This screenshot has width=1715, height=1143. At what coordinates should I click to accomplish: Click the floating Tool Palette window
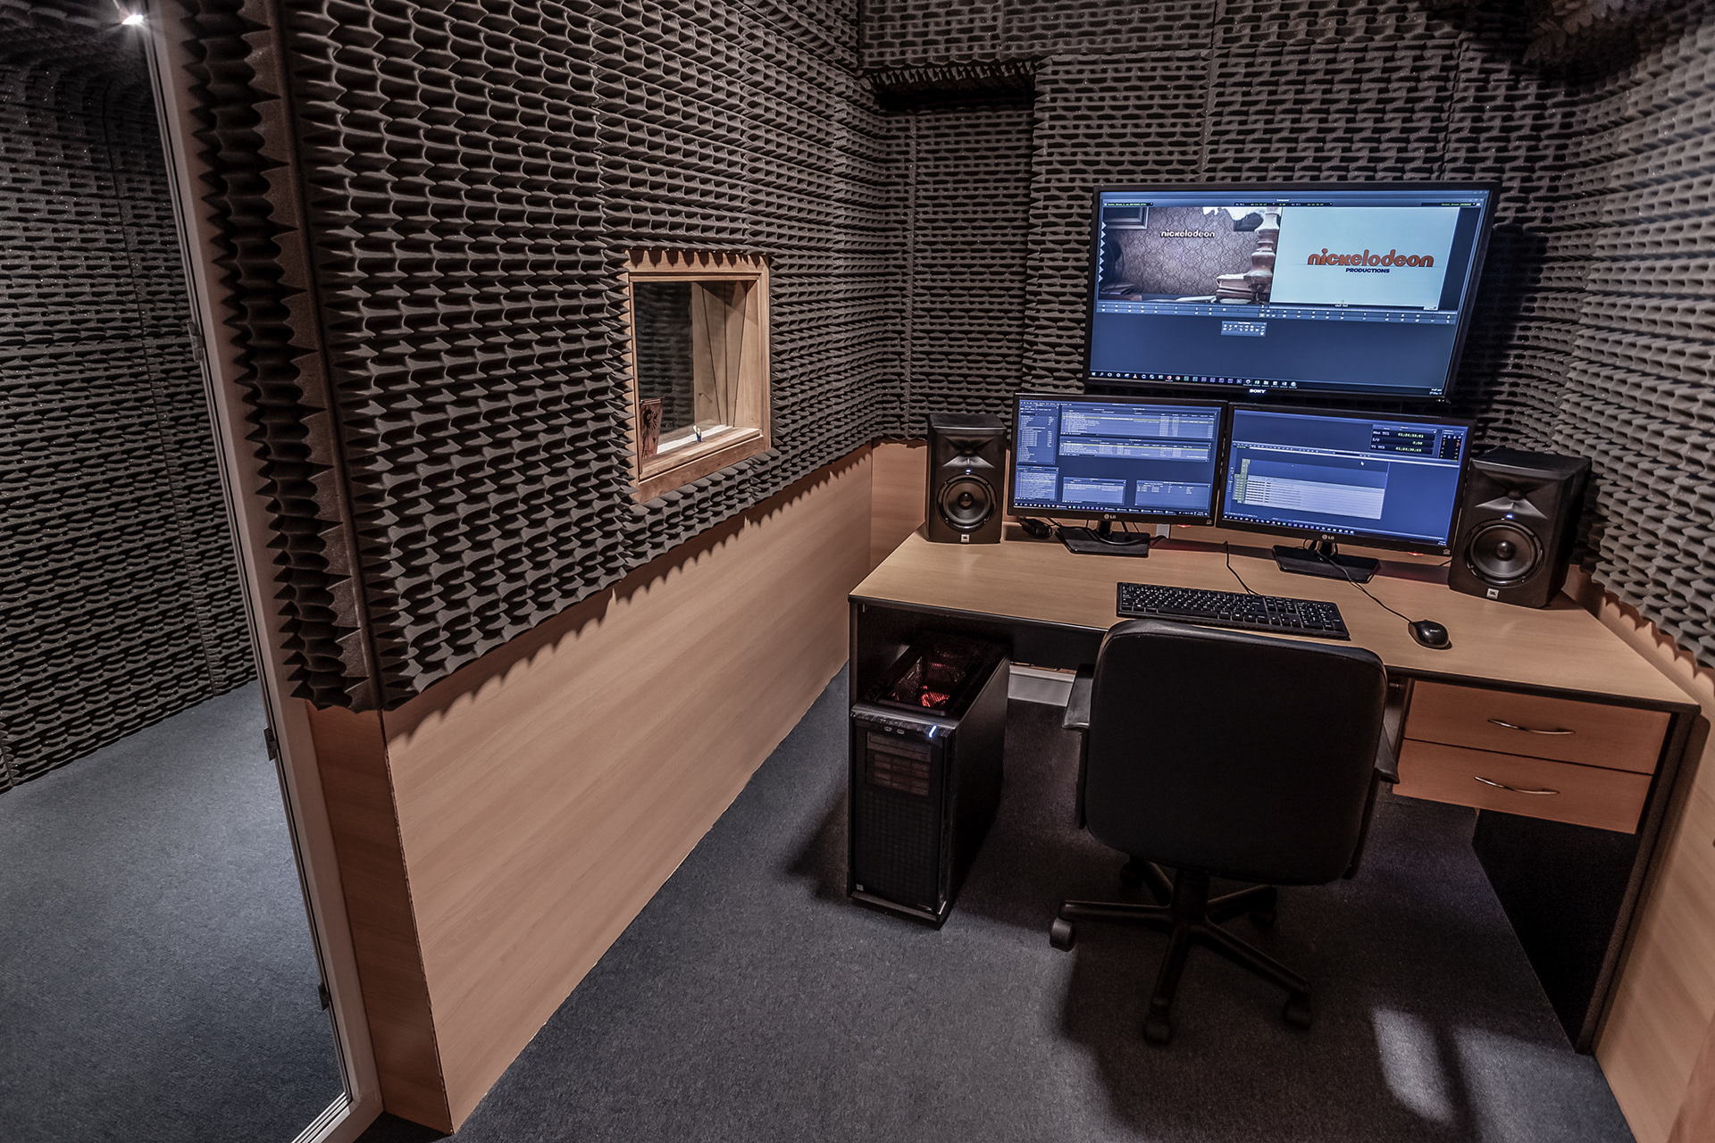pyautogui.click(x=1243, y=328)
